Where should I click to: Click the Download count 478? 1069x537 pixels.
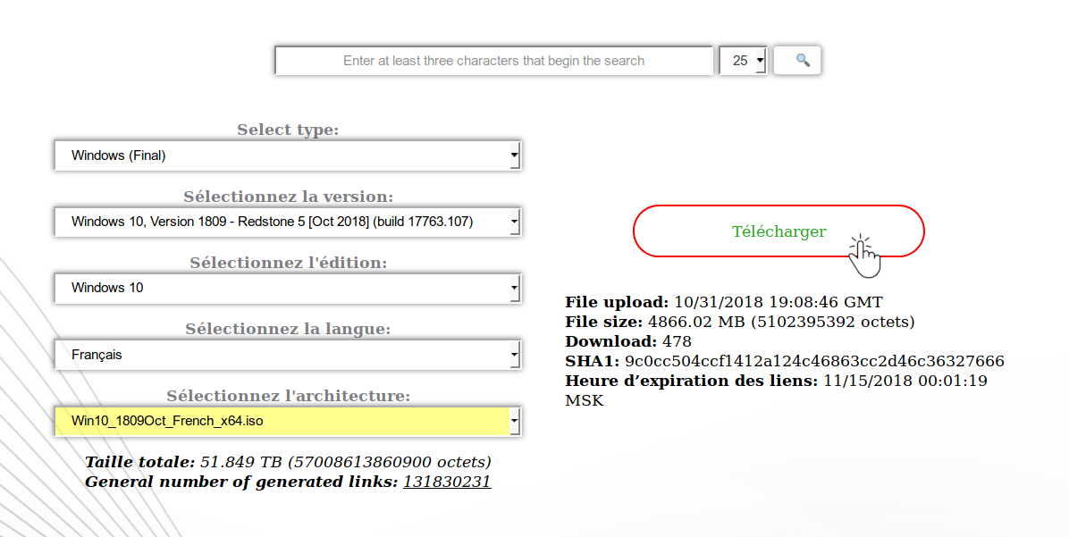tap(677, 340)
